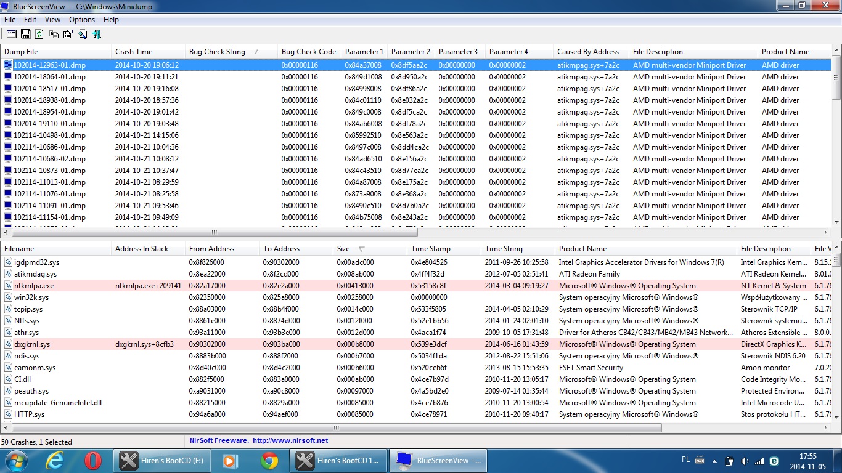
Task: Sort lower pane by Size header
Action: [370, 249]
